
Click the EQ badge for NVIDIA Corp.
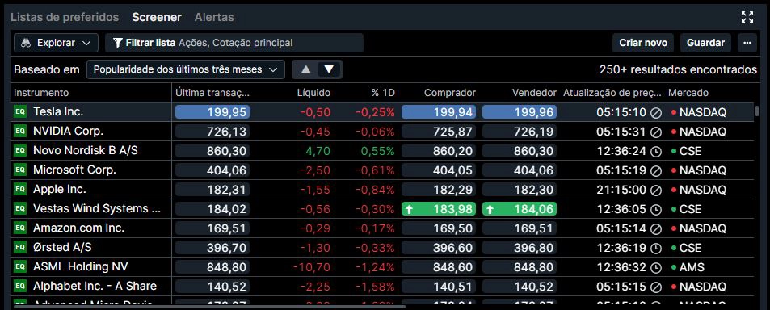19,132
